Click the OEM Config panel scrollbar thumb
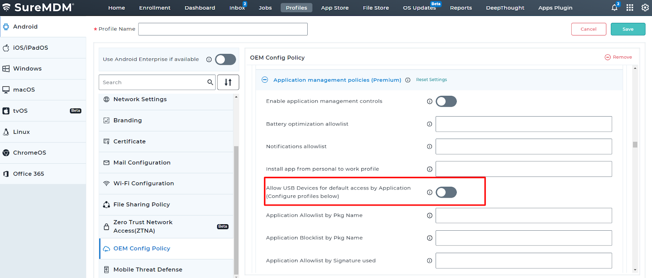 pyautogui.click(x=635, y=145)
